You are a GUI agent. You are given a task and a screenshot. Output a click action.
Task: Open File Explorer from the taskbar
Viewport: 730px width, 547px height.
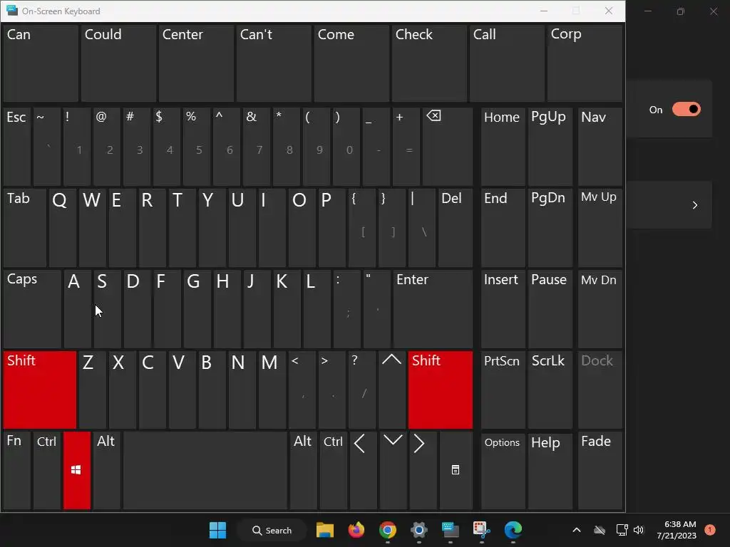pyautogui.click(x=325, y=530)
